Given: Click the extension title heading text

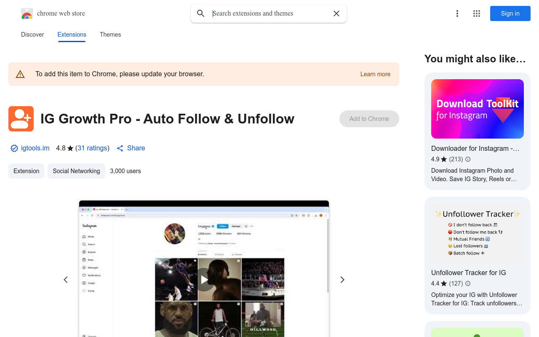Looking at the screenshot, I should click(x=167, y=119).
